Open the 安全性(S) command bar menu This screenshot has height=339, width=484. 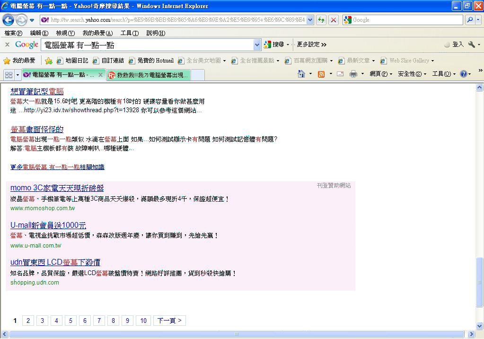pos(412,74)
